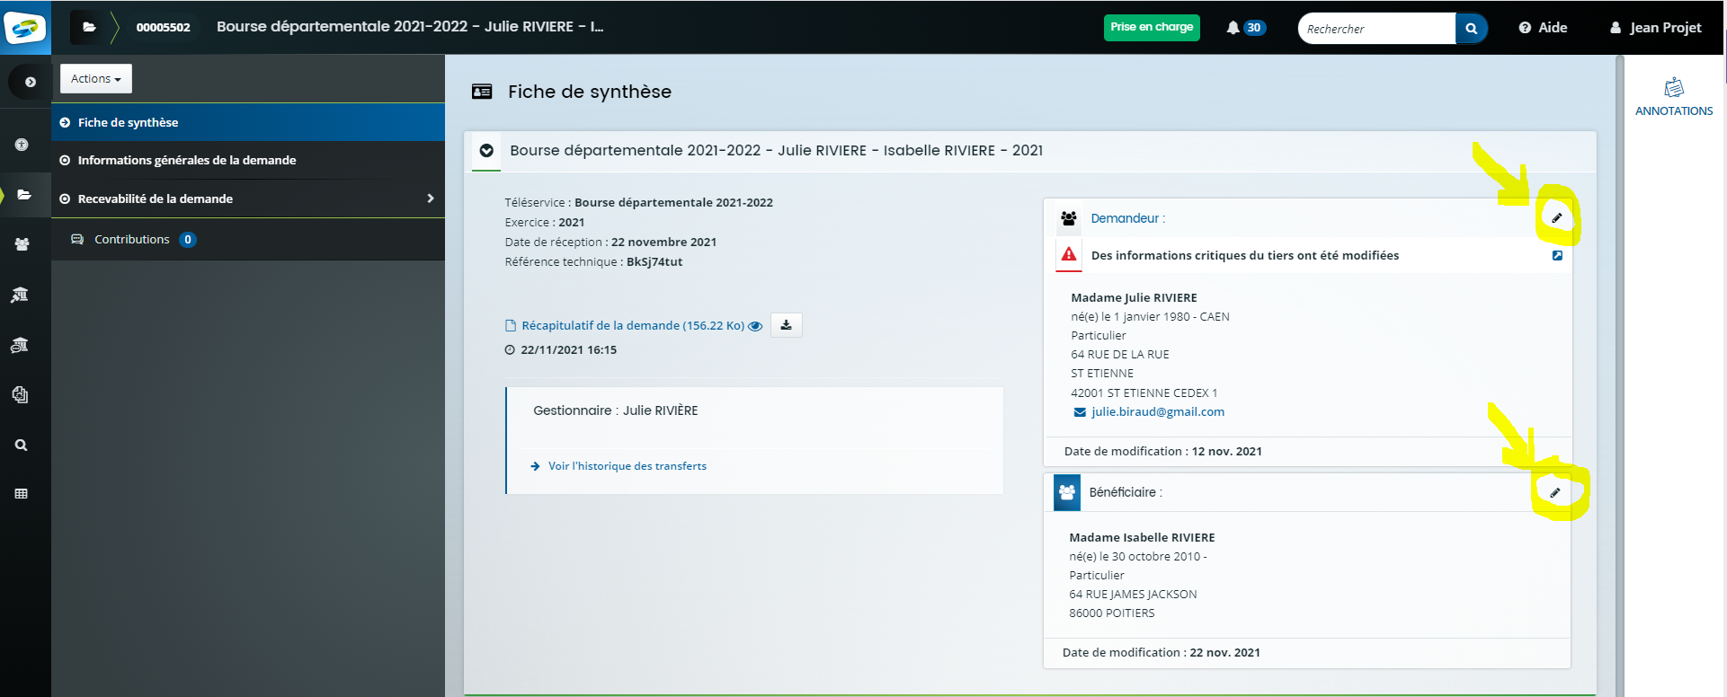
Task: Click the institution icon with speech bubble
Action: (20, 345)
